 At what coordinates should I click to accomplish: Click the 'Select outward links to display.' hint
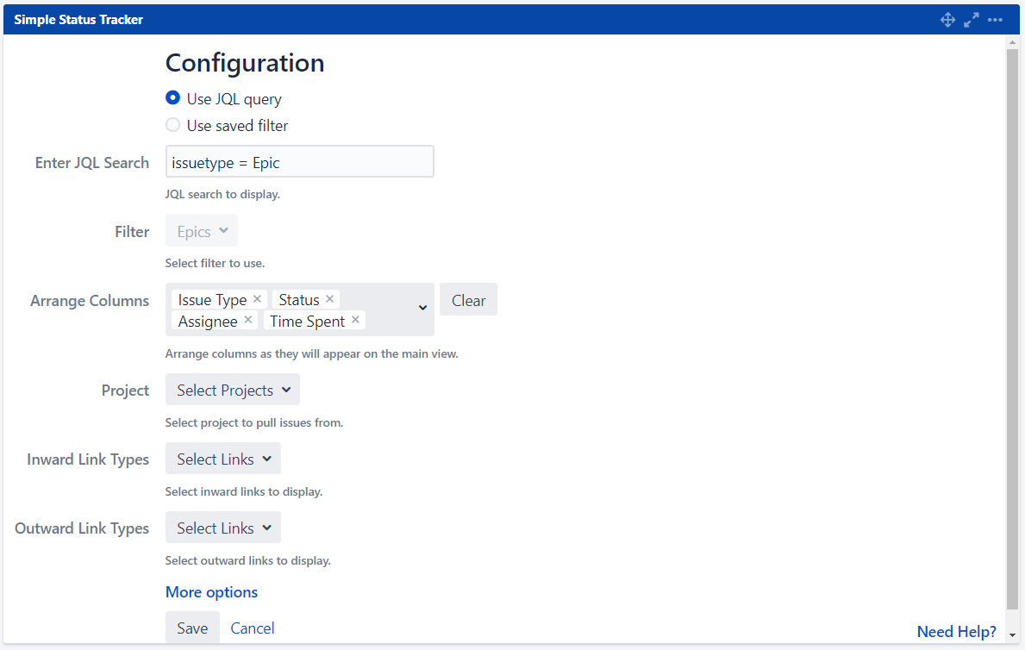tap(247, 560)
